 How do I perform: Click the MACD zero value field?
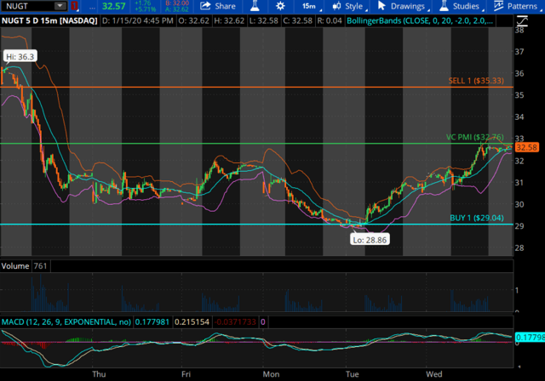coord(263,322)
